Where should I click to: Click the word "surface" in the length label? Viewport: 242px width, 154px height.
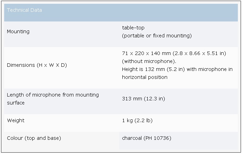(16, 103)
